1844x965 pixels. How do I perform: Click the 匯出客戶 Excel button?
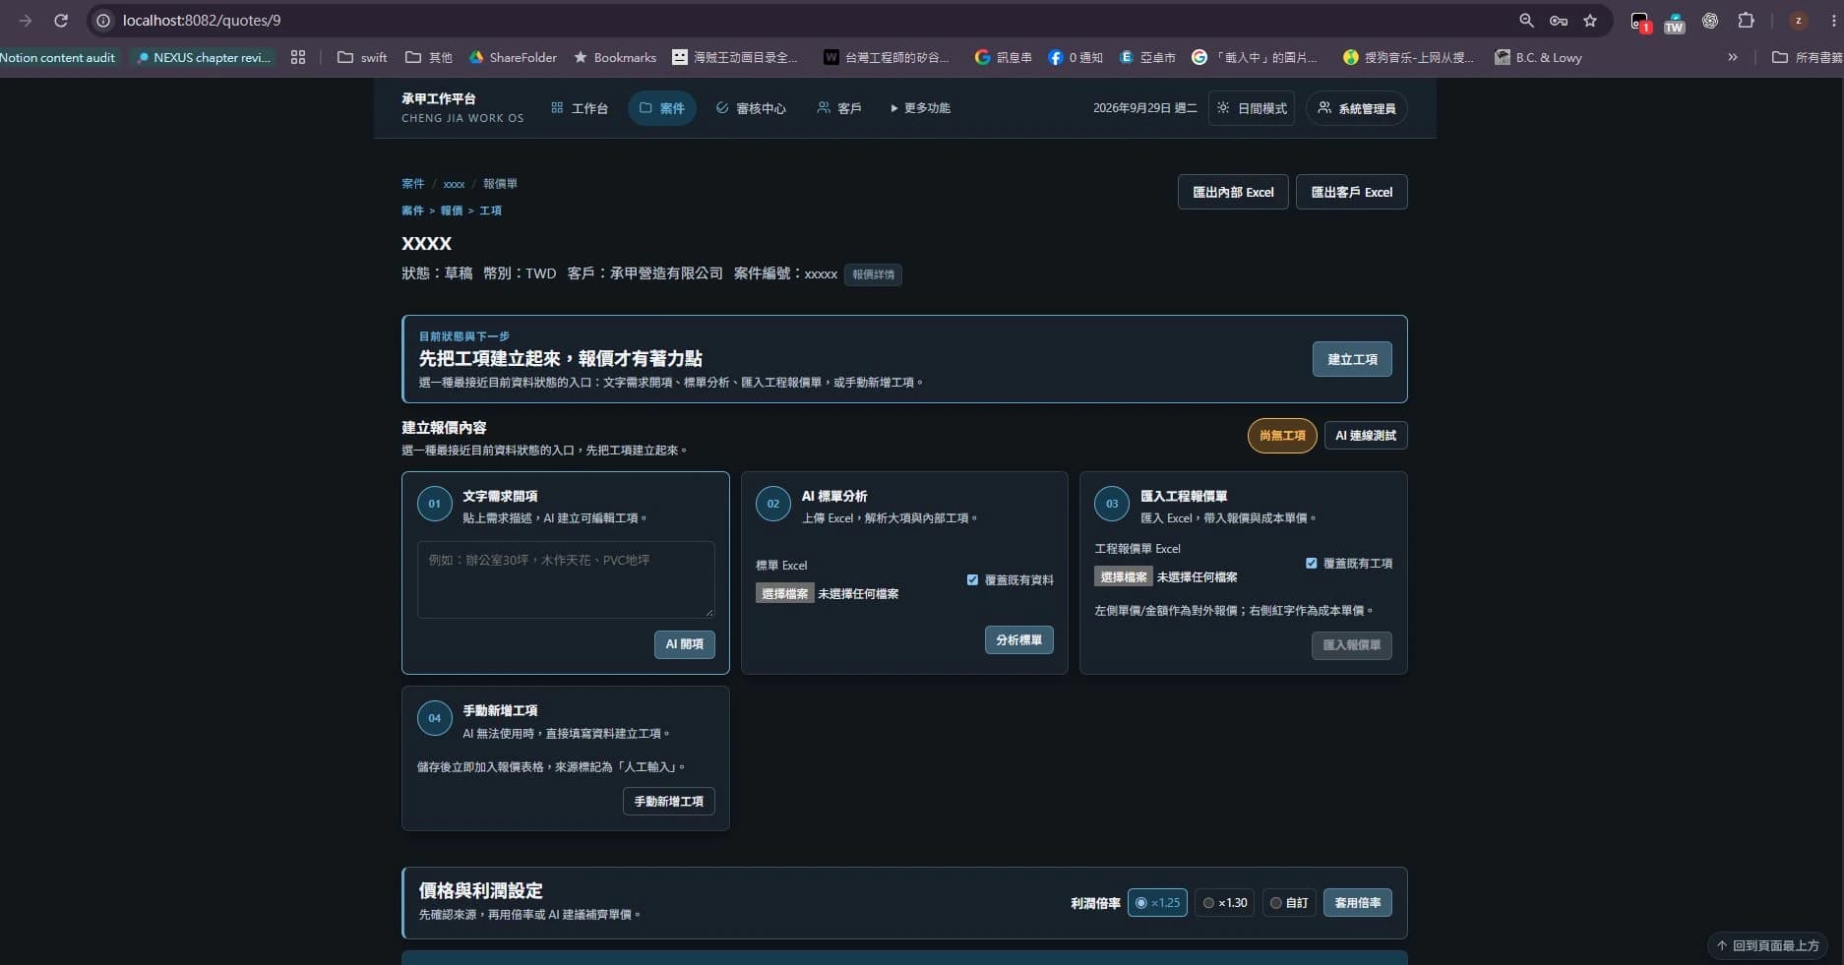(1352, 192)
